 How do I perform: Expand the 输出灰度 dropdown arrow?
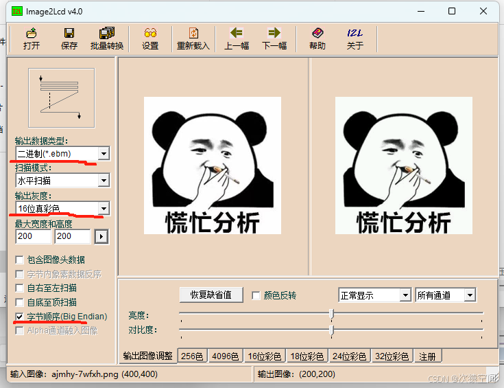click(104, 208)
